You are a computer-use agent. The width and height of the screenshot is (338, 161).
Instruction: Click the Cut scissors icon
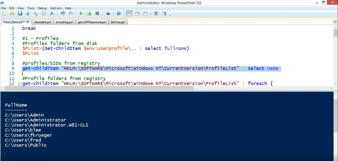pos(28,13)
